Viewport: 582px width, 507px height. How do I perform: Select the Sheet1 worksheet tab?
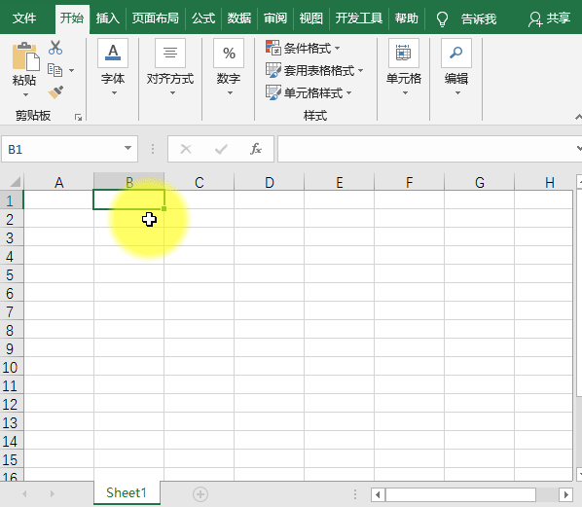coord(127,493)
